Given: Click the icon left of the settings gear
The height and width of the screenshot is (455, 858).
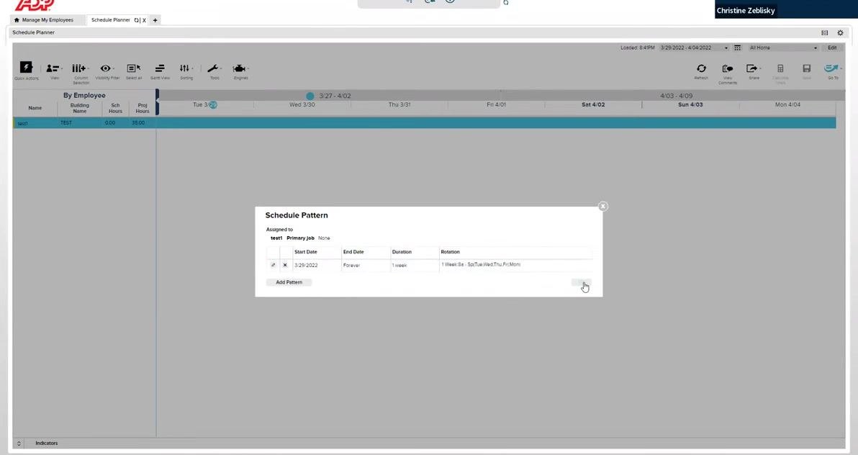Looking at the screenshot, I should (825, 33).
